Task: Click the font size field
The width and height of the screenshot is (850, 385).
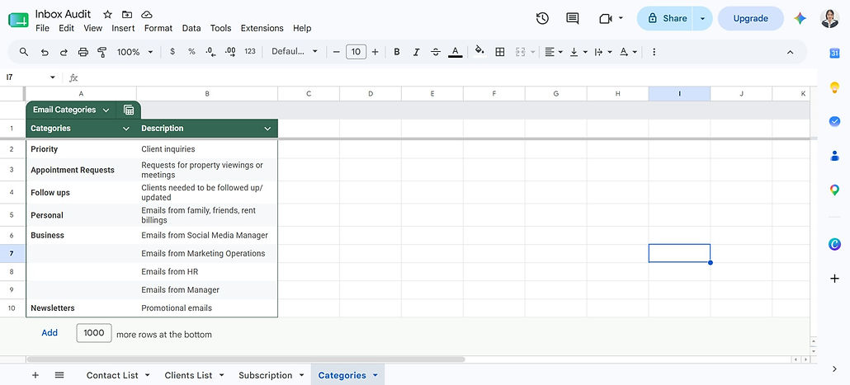Action: pos(356,52)
